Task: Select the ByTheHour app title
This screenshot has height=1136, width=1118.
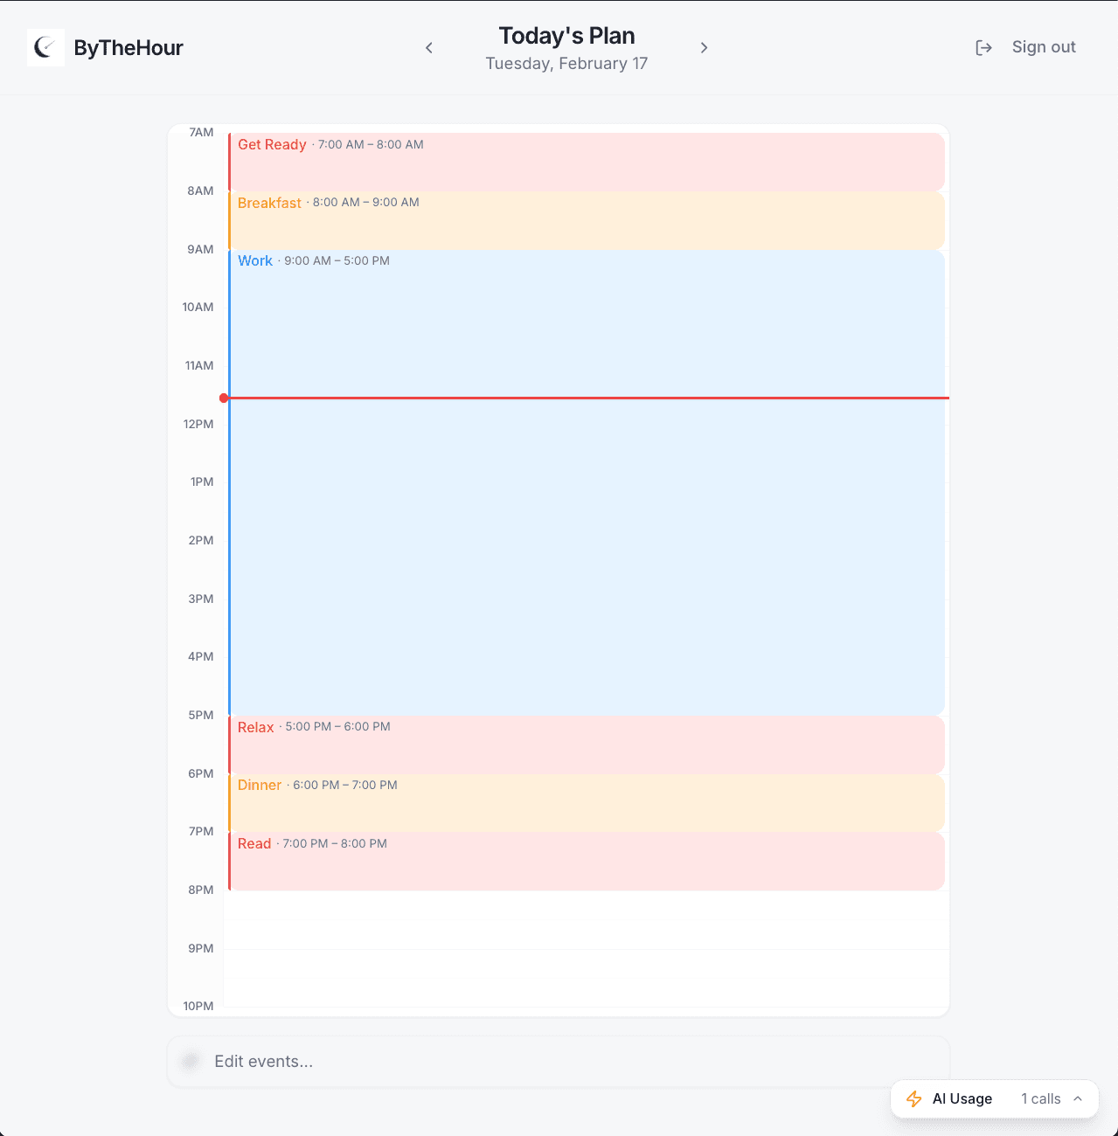Action: pos(128,47)
